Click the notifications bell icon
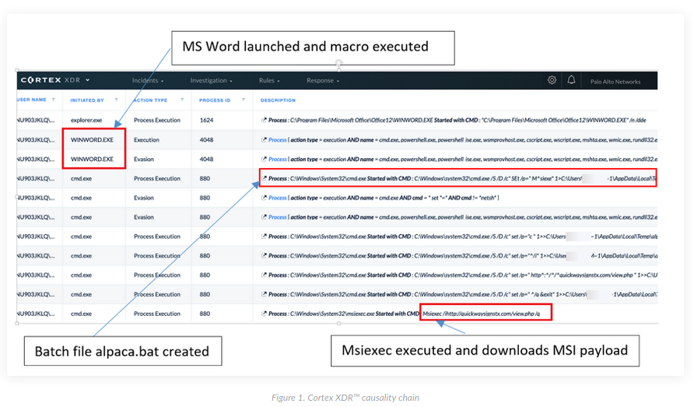This screenshot has width=694, height=407. point(572,80)
